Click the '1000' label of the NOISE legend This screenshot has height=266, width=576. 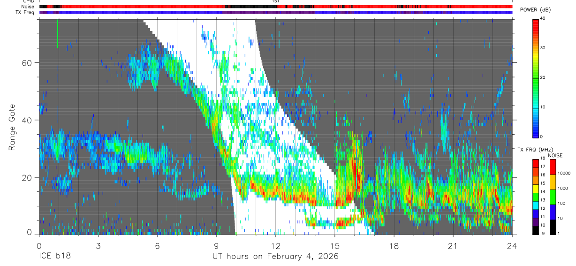(x=563, y=188)
